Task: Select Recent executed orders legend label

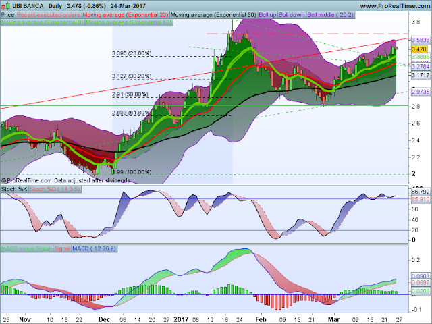Action: [49, 15]
